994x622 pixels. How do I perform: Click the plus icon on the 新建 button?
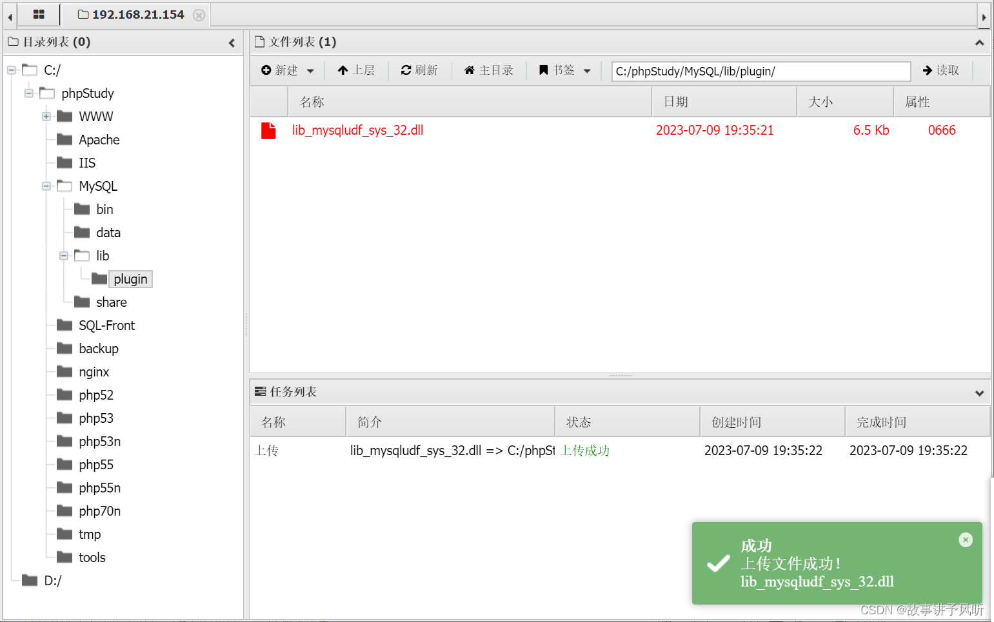[x=267, y=70]
